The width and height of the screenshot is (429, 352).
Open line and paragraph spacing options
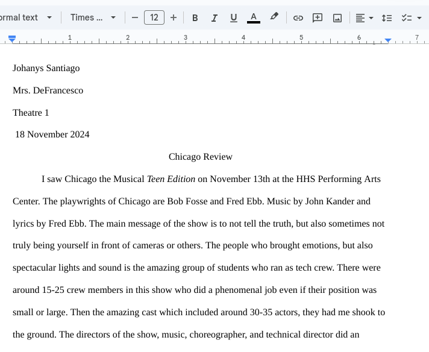point(387,18)
